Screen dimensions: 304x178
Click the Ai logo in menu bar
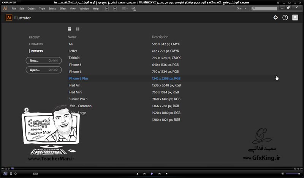point(5,8)
